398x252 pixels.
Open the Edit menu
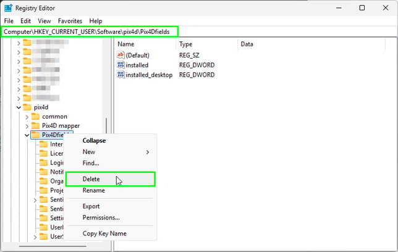25,21
